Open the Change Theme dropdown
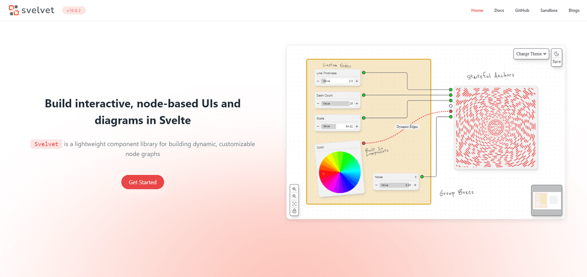The image size is (587, 277). click(531, 54)
